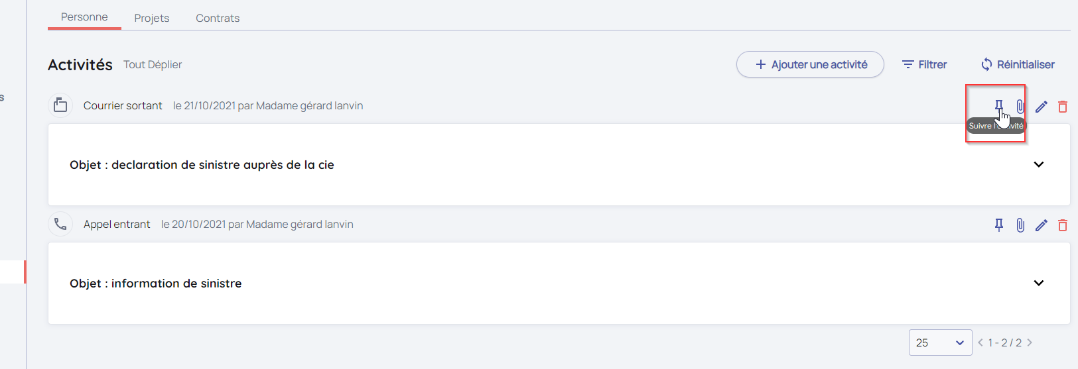Screen dimensions: 1078x369
Task: Open the Contrats tab
Action: [x=218, y=18]
